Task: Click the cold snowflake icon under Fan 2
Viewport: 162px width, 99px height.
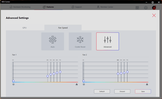Action: pos(84,84)
